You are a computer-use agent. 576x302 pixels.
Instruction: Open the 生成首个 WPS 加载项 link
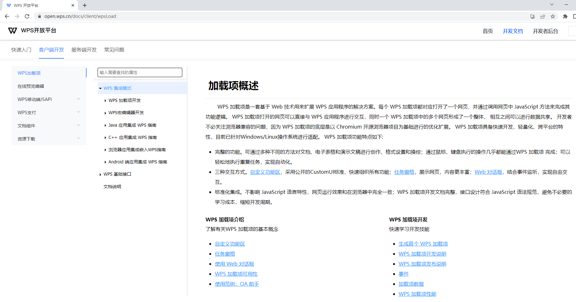click(423, 244)
